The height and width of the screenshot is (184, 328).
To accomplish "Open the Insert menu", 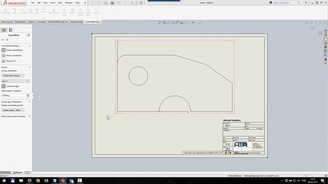I will (x=52, y=3).
